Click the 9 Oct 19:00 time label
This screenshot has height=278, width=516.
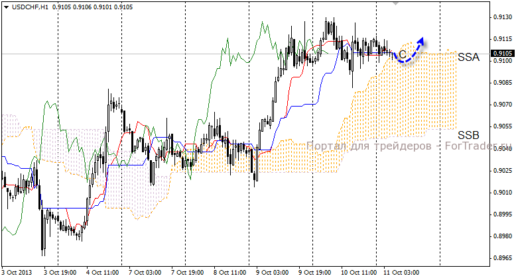tap(314, 273)
